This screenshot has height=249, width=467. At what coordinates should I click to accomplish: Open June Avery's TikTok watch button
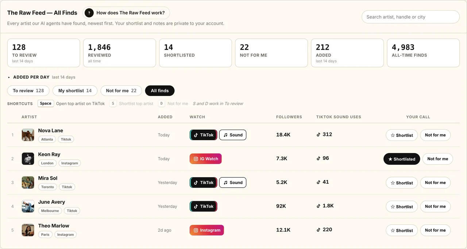coord(204,206)
